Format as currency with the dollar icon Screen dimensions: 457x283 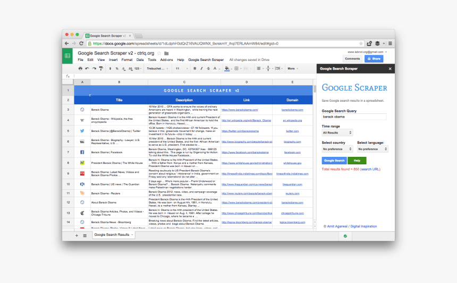[110, 68]
